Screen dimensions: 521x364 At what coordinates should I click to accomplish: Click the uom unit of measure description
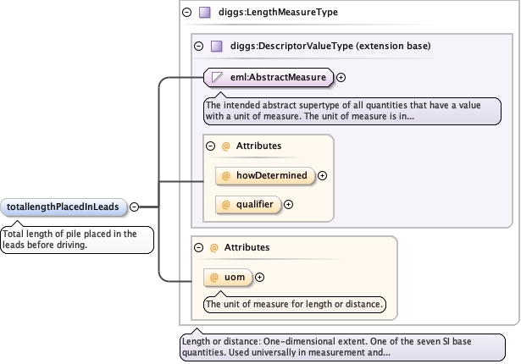pyautogui.click(x=295, y=304)
